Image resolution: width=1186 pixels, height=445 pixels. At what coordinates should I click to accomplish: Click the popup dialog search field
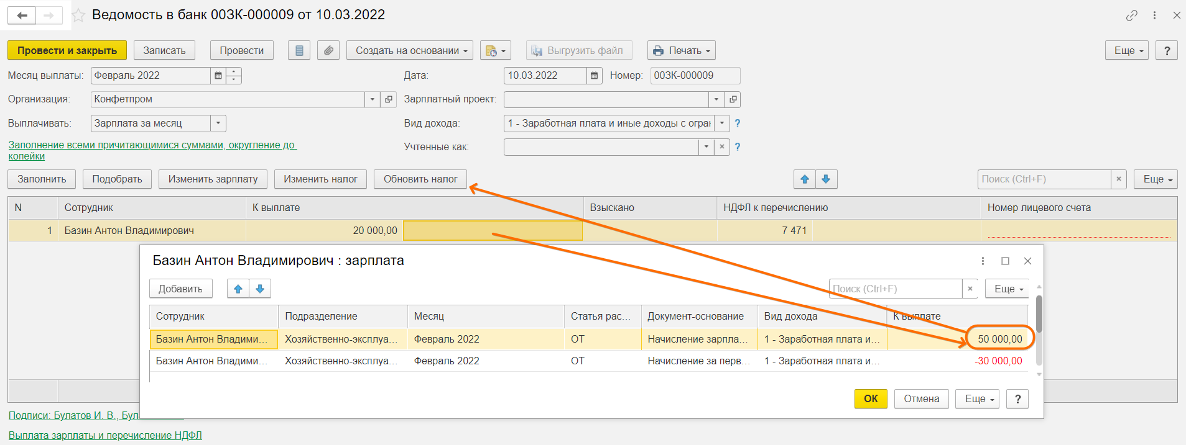coord(895,289)
